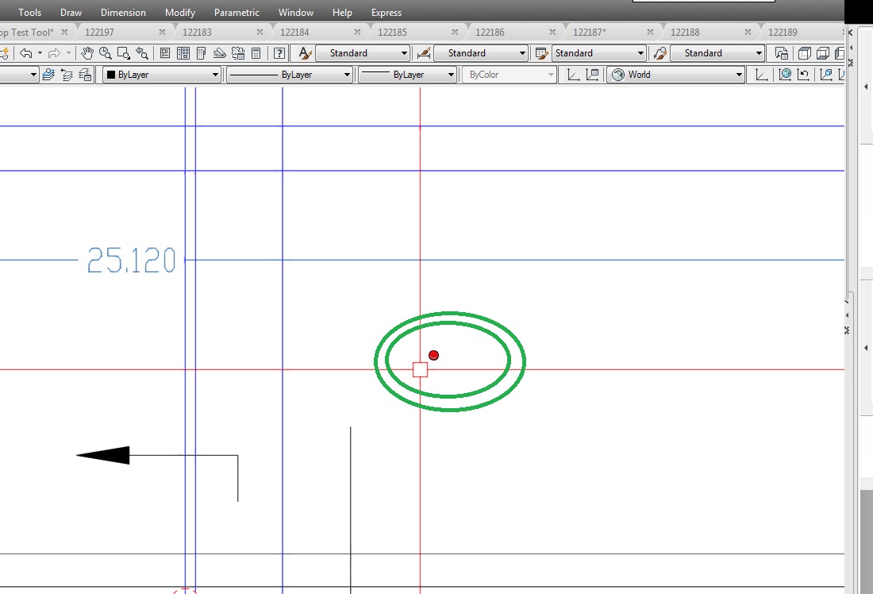873x594 pixels.
Task: Select the 25.120 dimension text
Action: pos(132,260)
